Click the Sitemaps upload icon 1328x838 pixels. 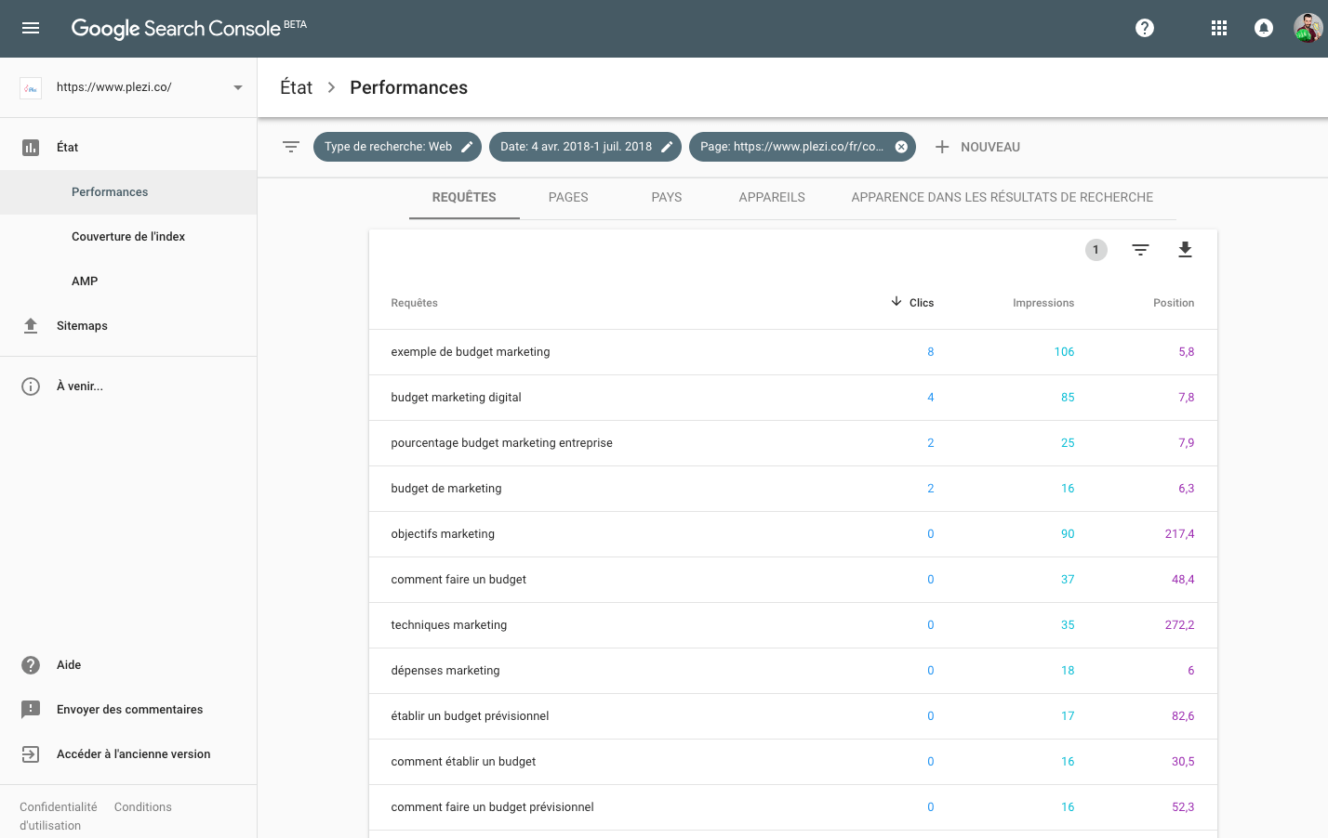(x=31, y=325)
